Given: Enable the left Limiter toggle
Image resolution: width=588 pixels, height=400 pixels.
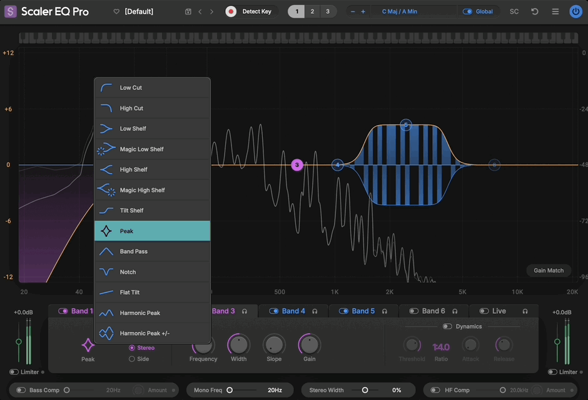Looking at the screenshot, I should pos(14,372).
